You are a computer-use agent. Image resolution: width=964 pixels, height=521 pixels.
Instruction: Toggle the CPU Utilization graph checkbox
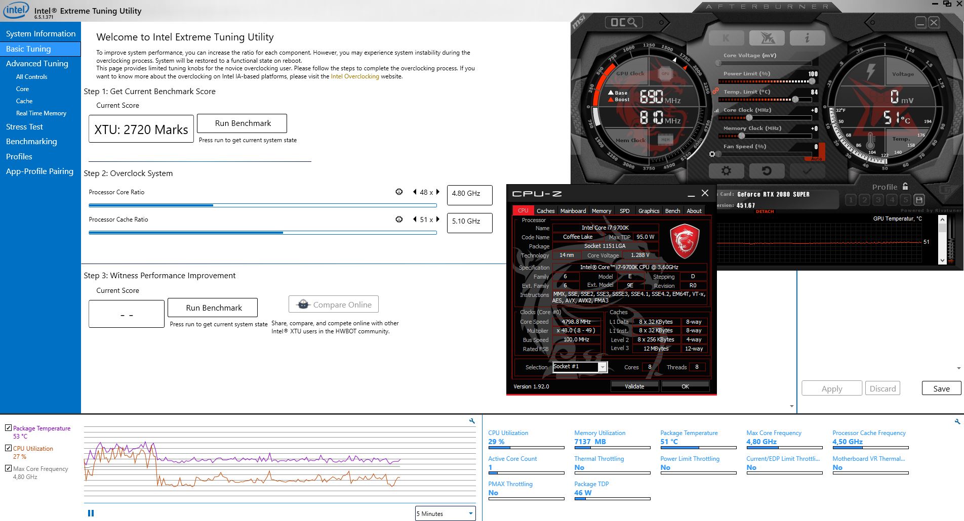tap(8, 448)
